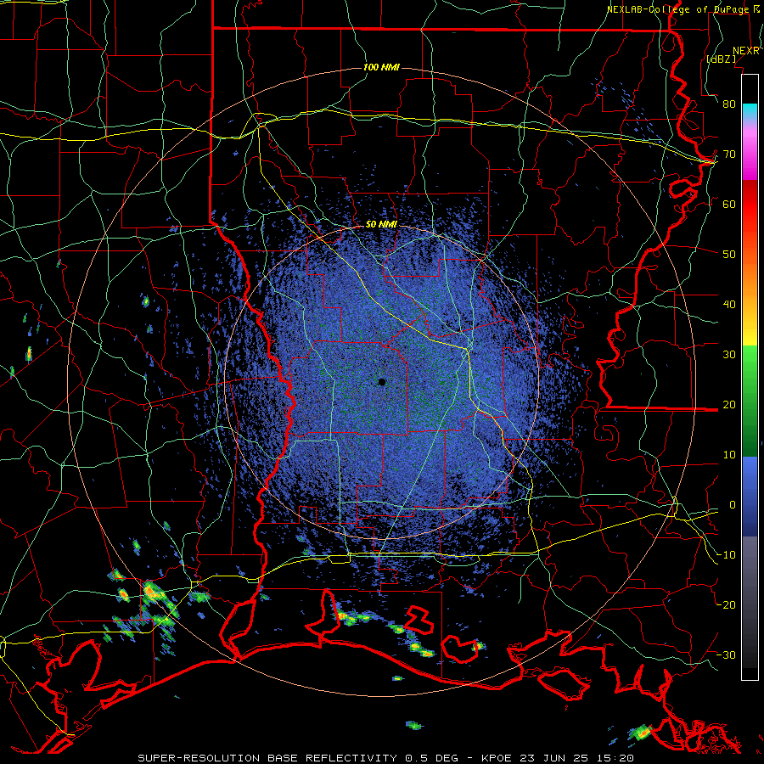Click the 60 value on the dBZ scale
The width and height of the screenshot is (764, 764).
(x=729, y=205)
